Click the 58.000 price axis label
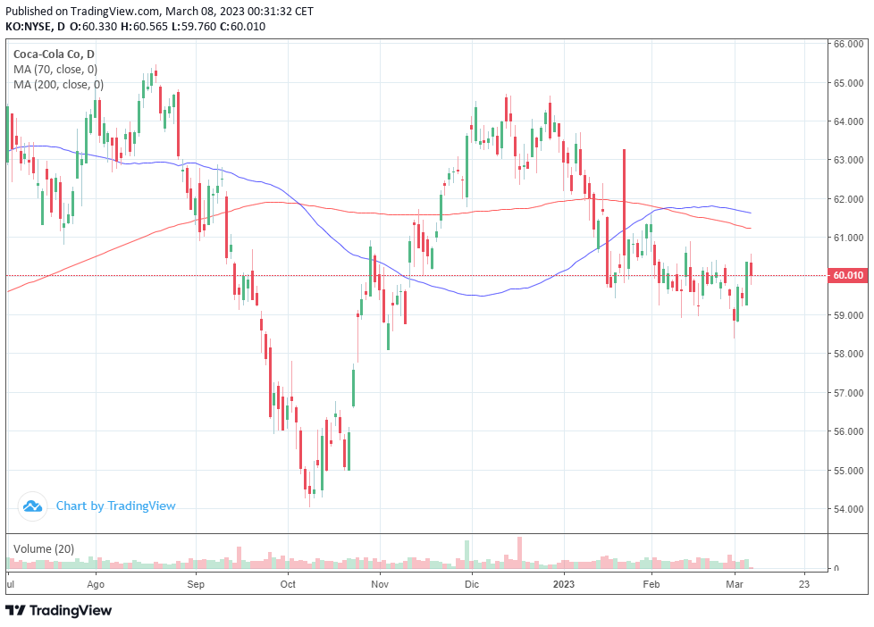The height and width of the screenshot is (627, 874). point(848,354)
